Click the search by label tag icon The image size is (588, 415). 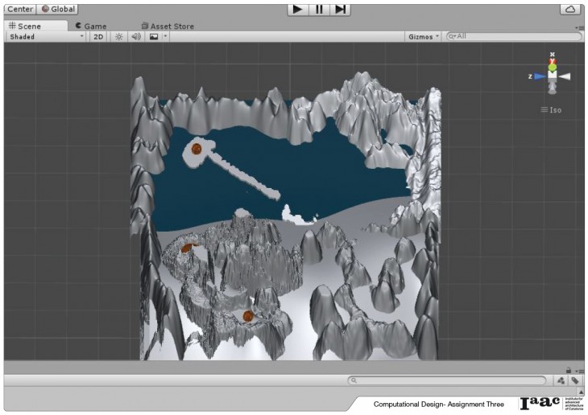(x=575, y=380)
